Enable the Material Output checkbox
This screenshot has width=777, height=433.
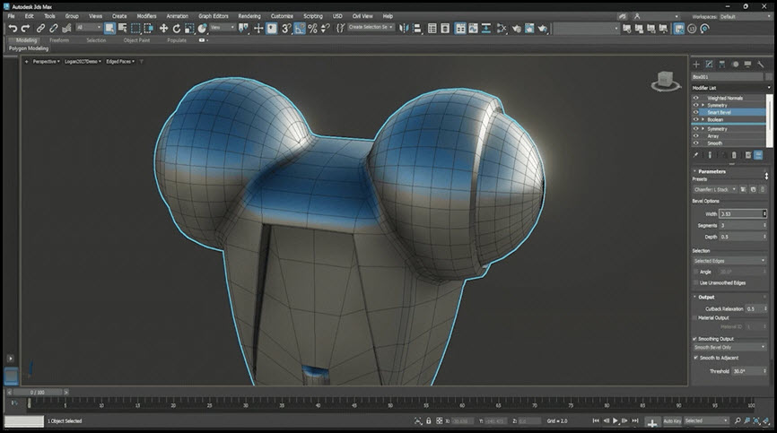(x=695, y=317)
